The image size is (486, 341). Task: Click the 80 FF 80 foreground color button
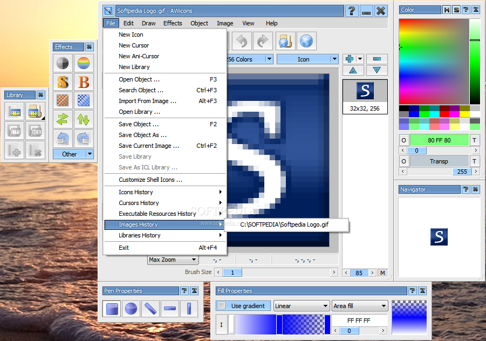click(x=439, y=140)
